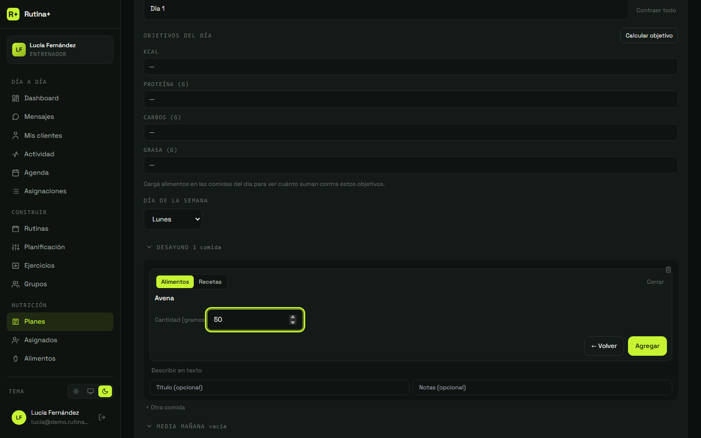The image size is (701, 438).
Task: Open Alimentos via its food icon
Action: (x=16, y=359)
